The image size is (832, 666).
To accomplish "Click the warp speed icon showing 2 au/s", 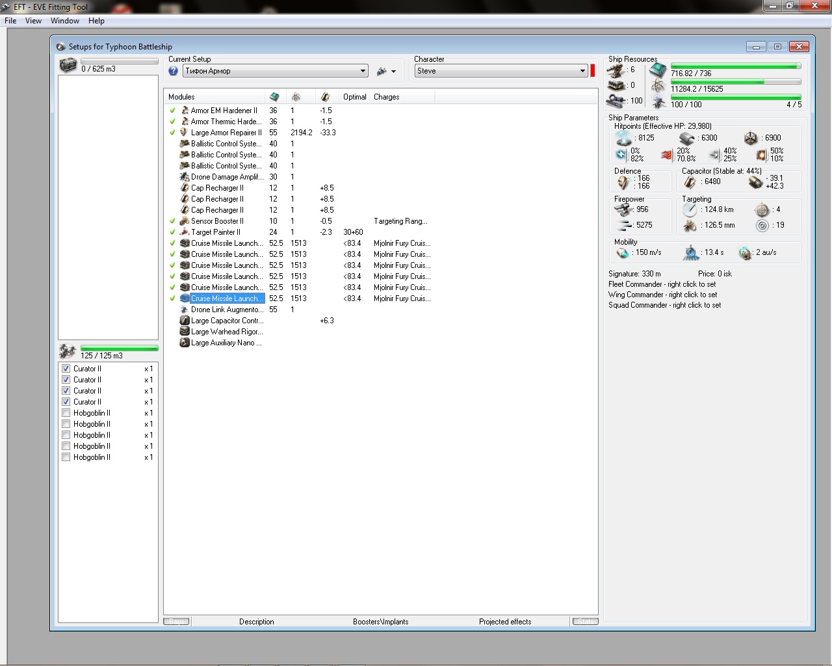I will tap(745, 252).
